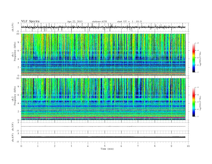
Task: Click the "-5" label on ch.1 colorbar
Action: point(198,58)
